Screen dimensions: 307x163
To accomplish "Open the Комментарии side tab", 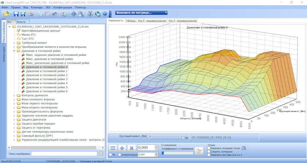I will point(4,54).
